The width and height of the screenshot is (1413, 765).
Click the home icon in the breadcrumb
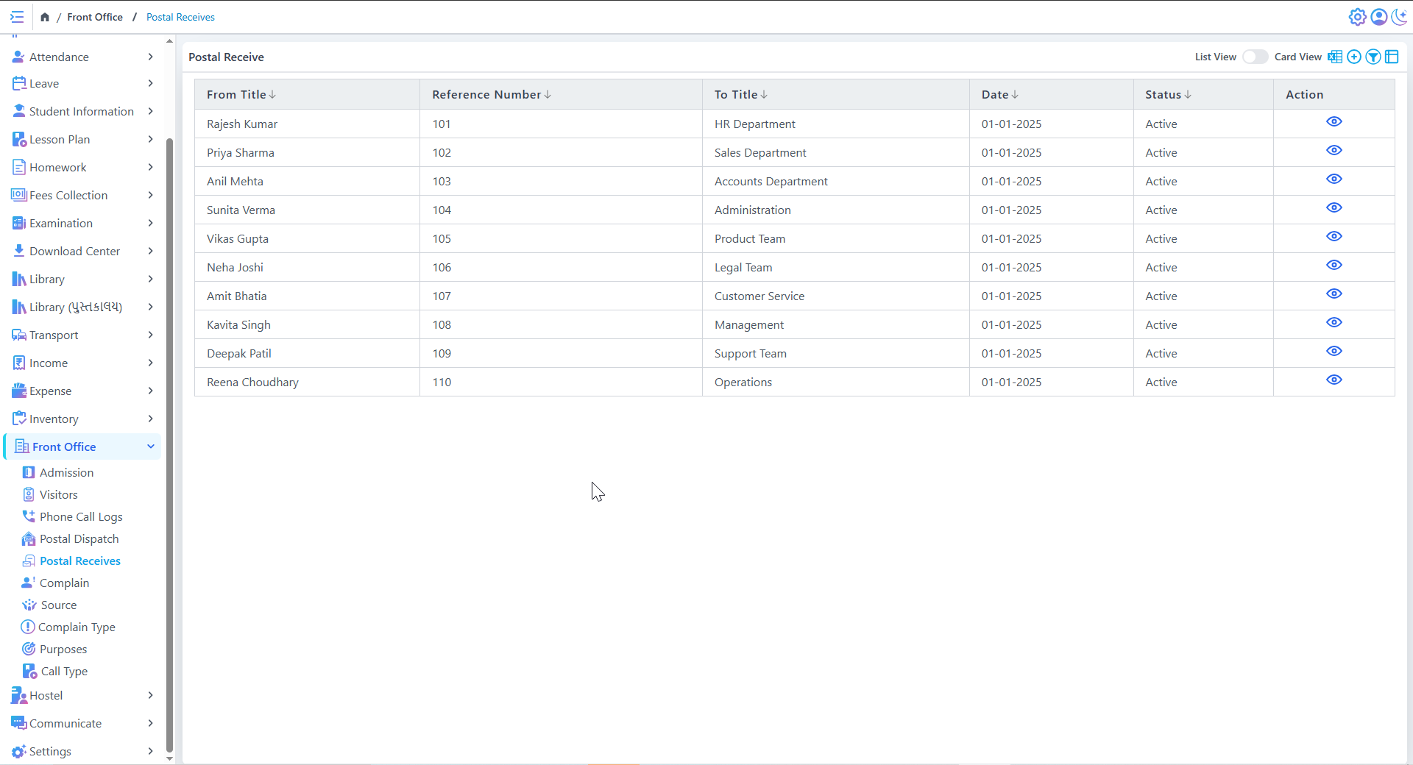[x=45, y=17]
